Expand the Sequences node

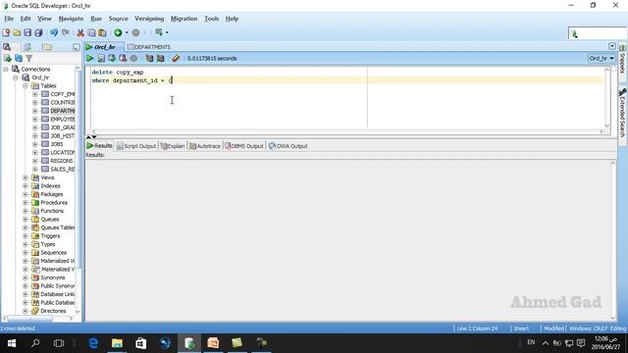tap(26, 253)
